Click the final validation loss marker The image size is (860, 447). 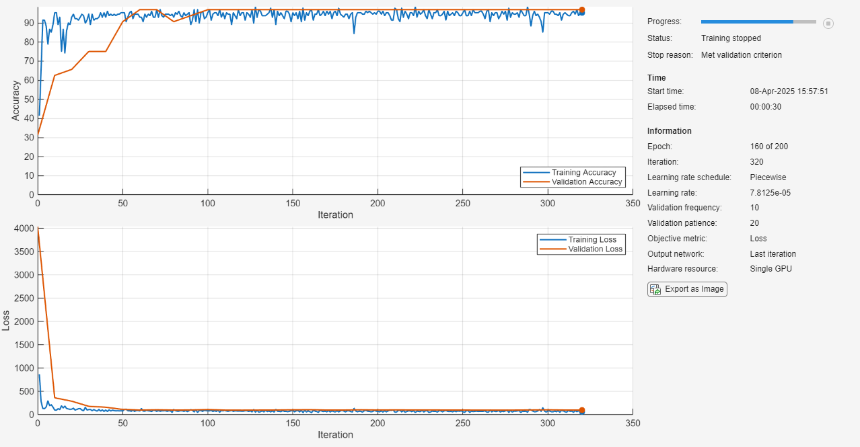[x=581, y=409]
